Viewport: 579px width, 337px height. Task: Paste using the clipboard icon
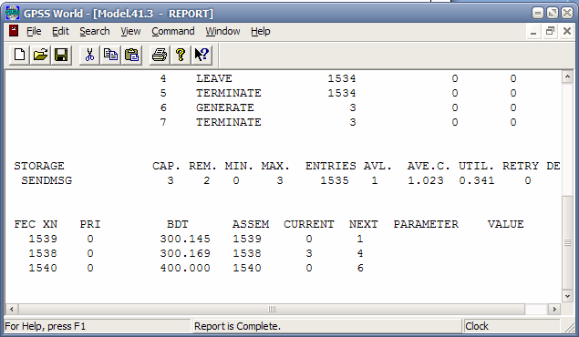pyautogui.click(x=131, y=55)
